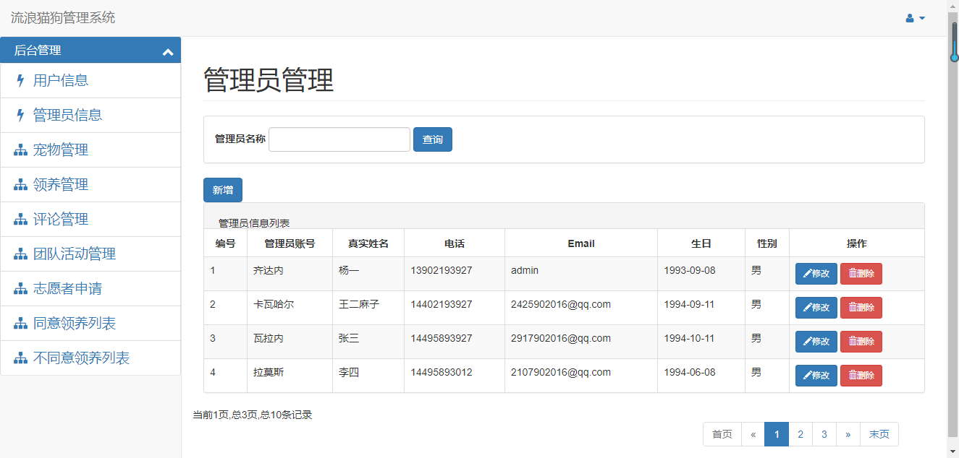Click the 流浪猫狗管理系统 site title

(63, 18)
